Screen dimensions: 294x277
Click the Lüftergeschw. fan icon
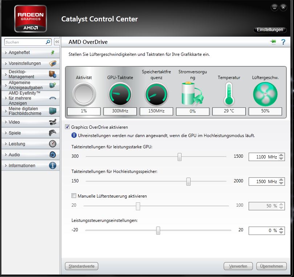(265, 94)
